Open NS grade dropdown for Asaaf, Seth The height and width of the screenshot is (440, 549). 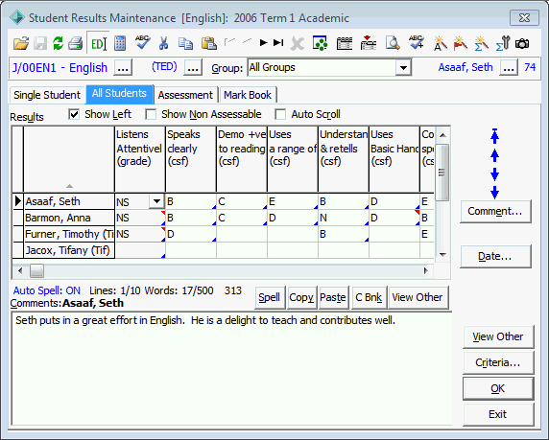pyautogui.click(x=156, y=201)
